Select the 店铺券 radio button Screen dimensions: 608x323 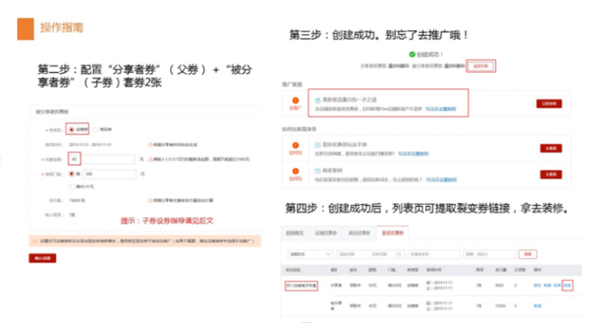click(x=72, y=129)
